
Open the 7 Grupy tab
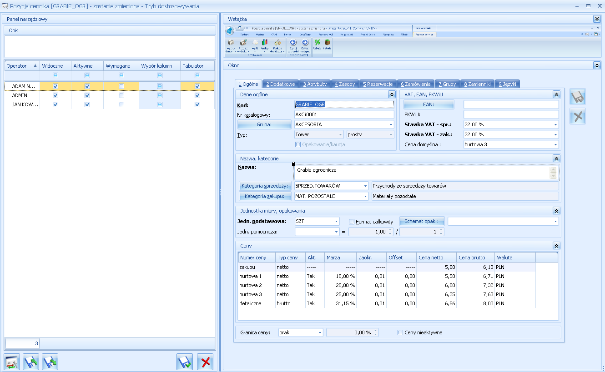[x=447, y=84]
